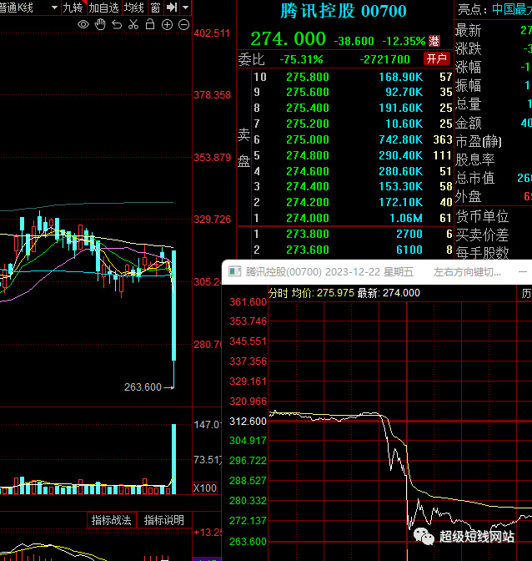Image resolution: width=532 pixels, height=561 pixels.
Task: Click the jump-to-end arrow icon
Action: (172, 8)
